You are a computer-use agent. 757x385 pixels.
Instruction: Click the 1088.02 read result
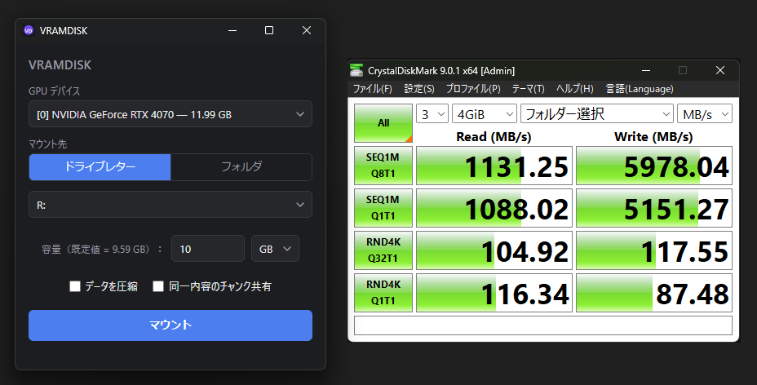(494, 208)
